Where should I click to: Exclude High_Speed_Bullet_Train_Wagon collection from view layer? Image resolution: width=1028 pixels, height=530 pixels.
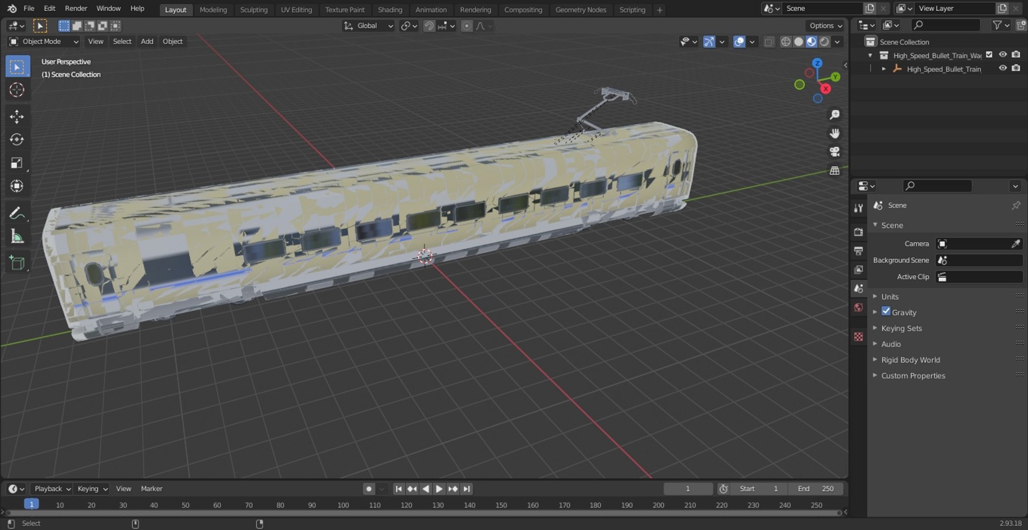tap(989, 55)
